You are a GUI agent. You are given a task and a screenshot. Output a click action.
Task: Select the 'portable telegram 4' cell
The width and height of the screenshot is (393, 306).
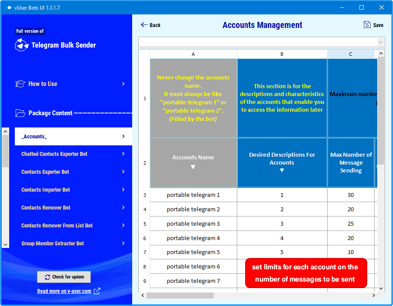point(193,238)
